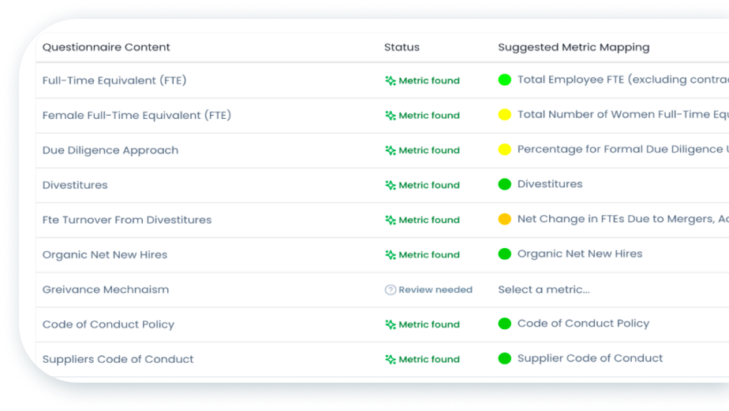Image resolution: width=729 pixels, height=411 pixels.
Task: Click Metric found status for Divestitures
Action: (x=429, y=185)
